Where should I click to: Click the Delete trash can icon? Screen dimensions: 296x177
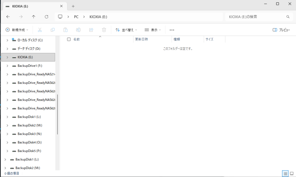point(104,30)
